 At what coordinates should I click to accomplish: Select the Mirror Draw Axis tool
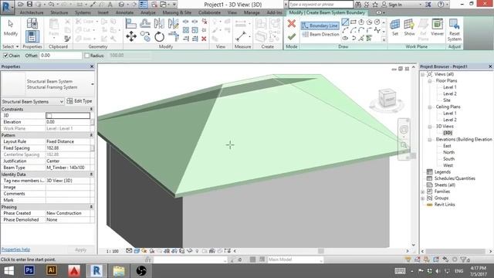173,24
